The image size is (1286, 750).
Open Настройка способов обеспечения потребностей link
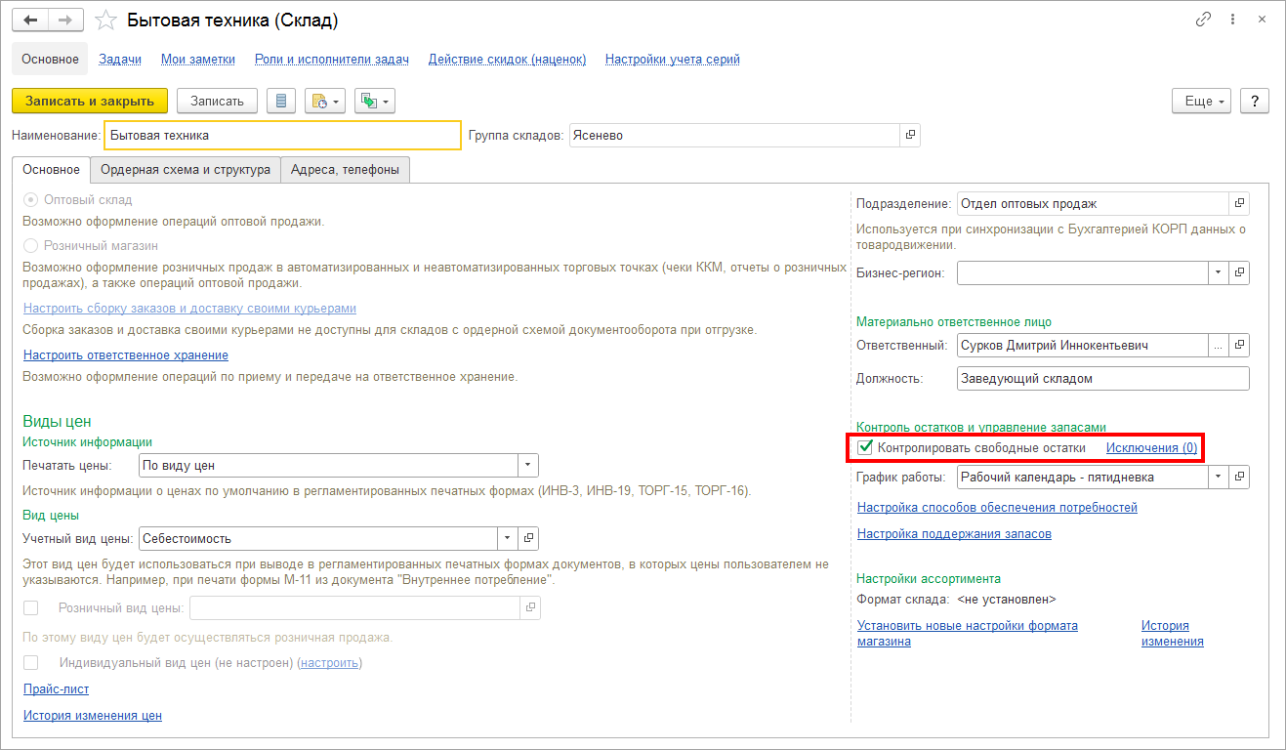tap(997, 507)
